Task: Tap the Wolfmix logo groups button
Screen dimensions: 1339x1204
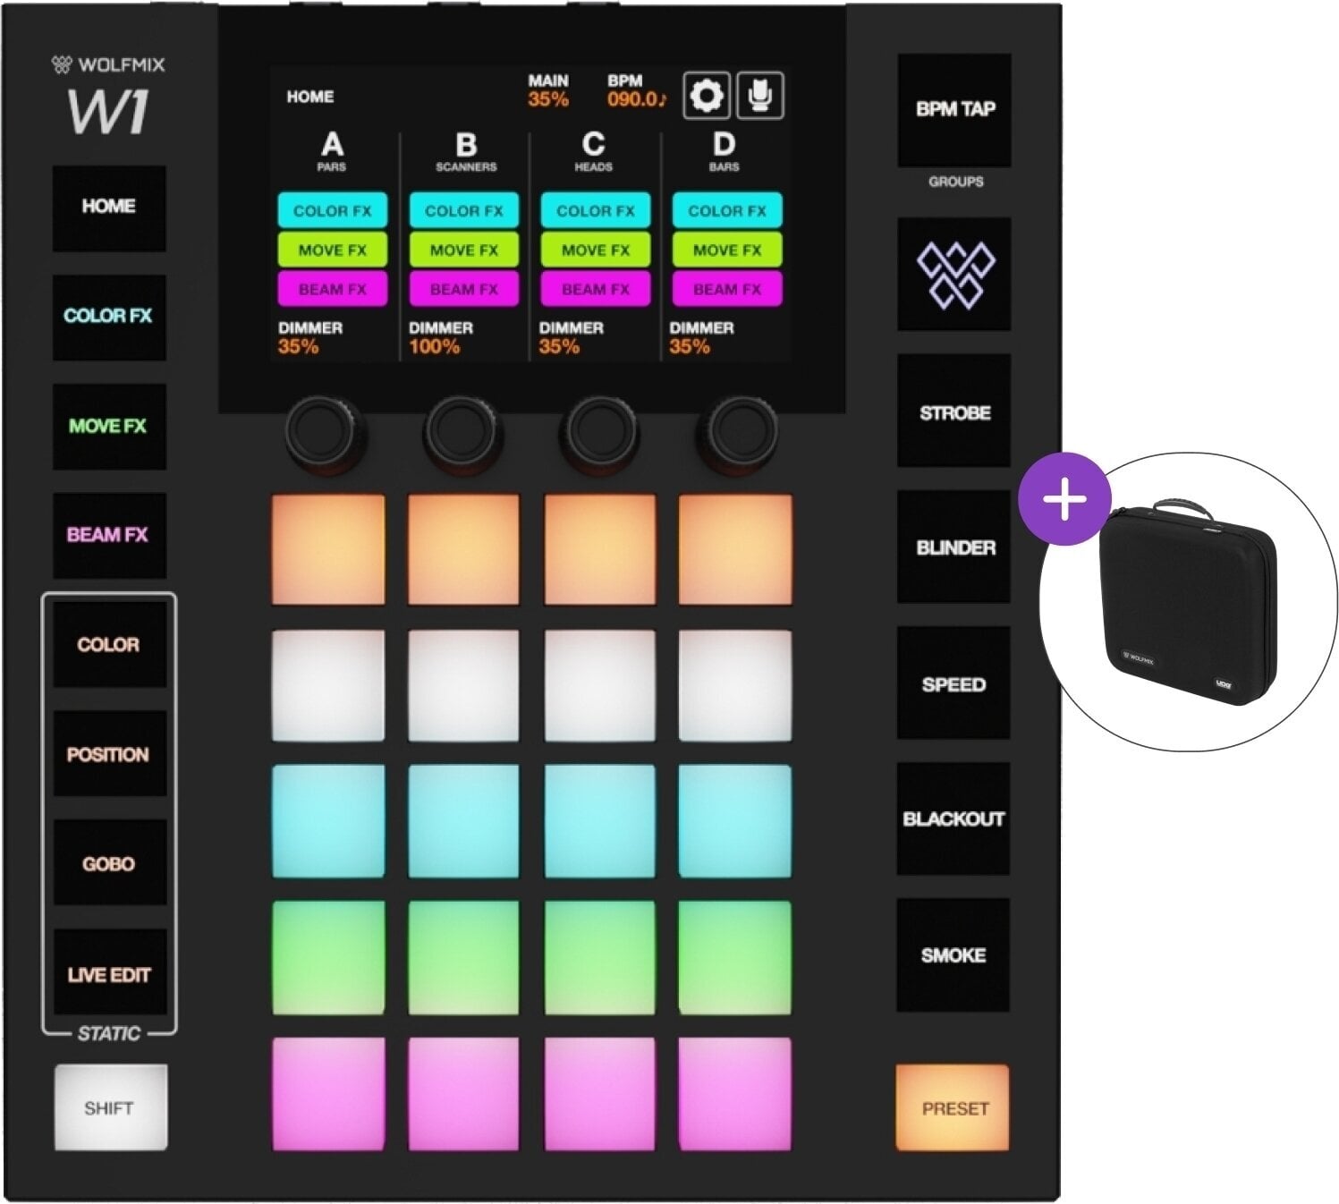Action: (954, 275)
